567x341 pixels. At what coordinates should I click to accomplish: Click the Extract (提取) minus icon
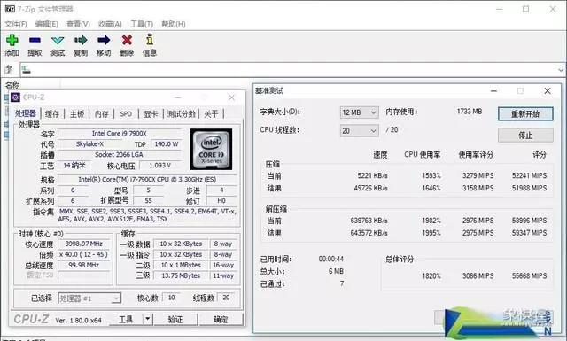pyautogui.click(x=35, y=40)
